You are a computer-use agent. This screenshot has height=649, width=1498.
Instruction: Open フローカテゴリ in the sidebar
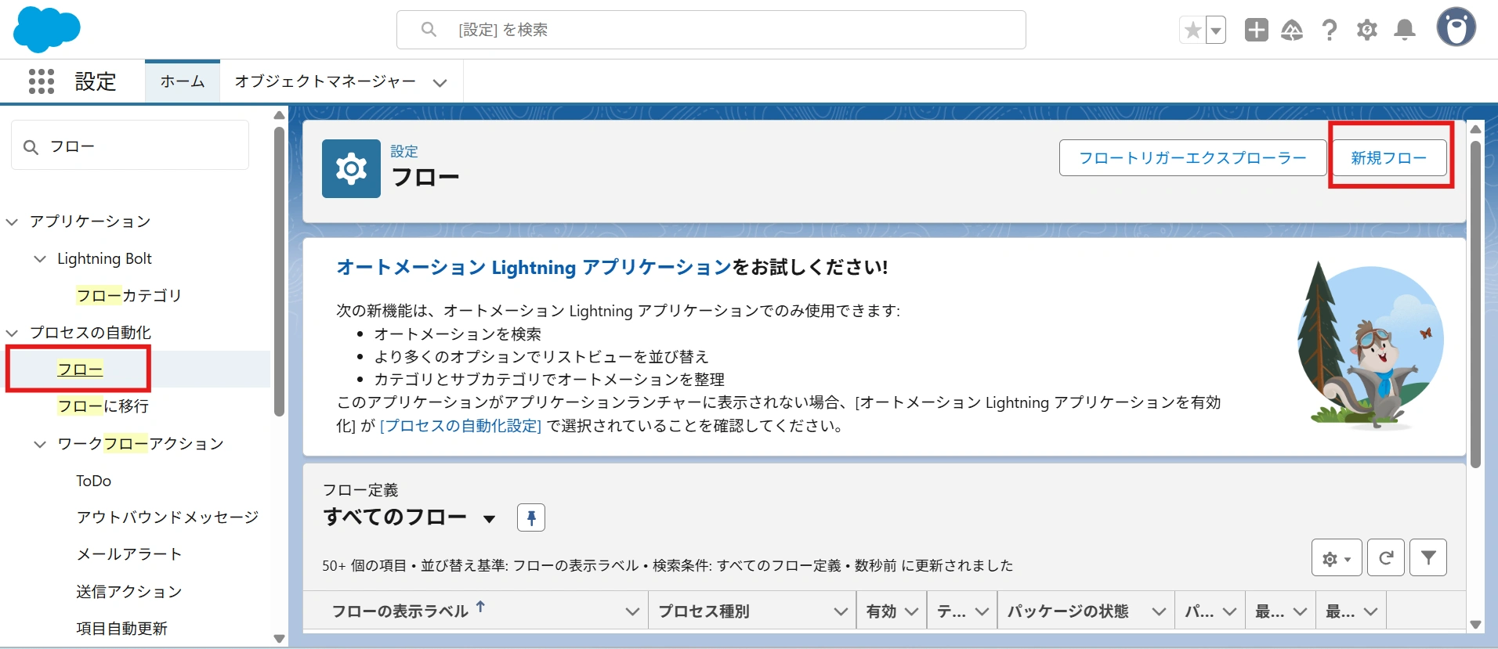coord(128,296)
